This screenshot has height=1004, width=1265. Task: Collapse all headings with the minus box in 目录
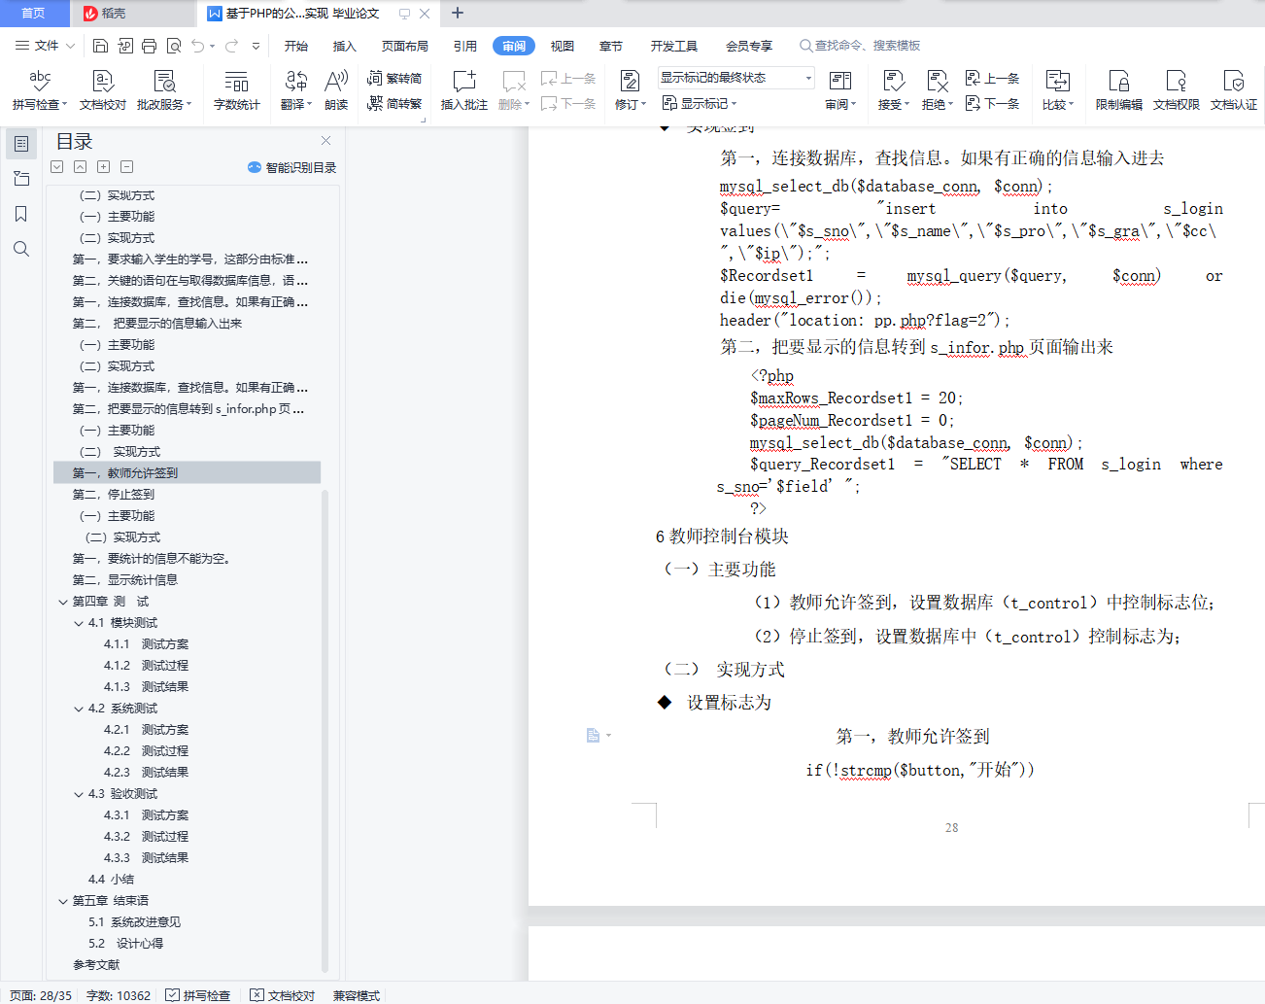click(x=127, y=167)
